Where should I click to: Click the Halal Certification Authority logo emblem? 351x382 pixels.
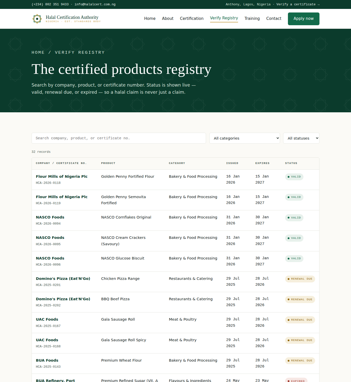click(x=37, y=19)
